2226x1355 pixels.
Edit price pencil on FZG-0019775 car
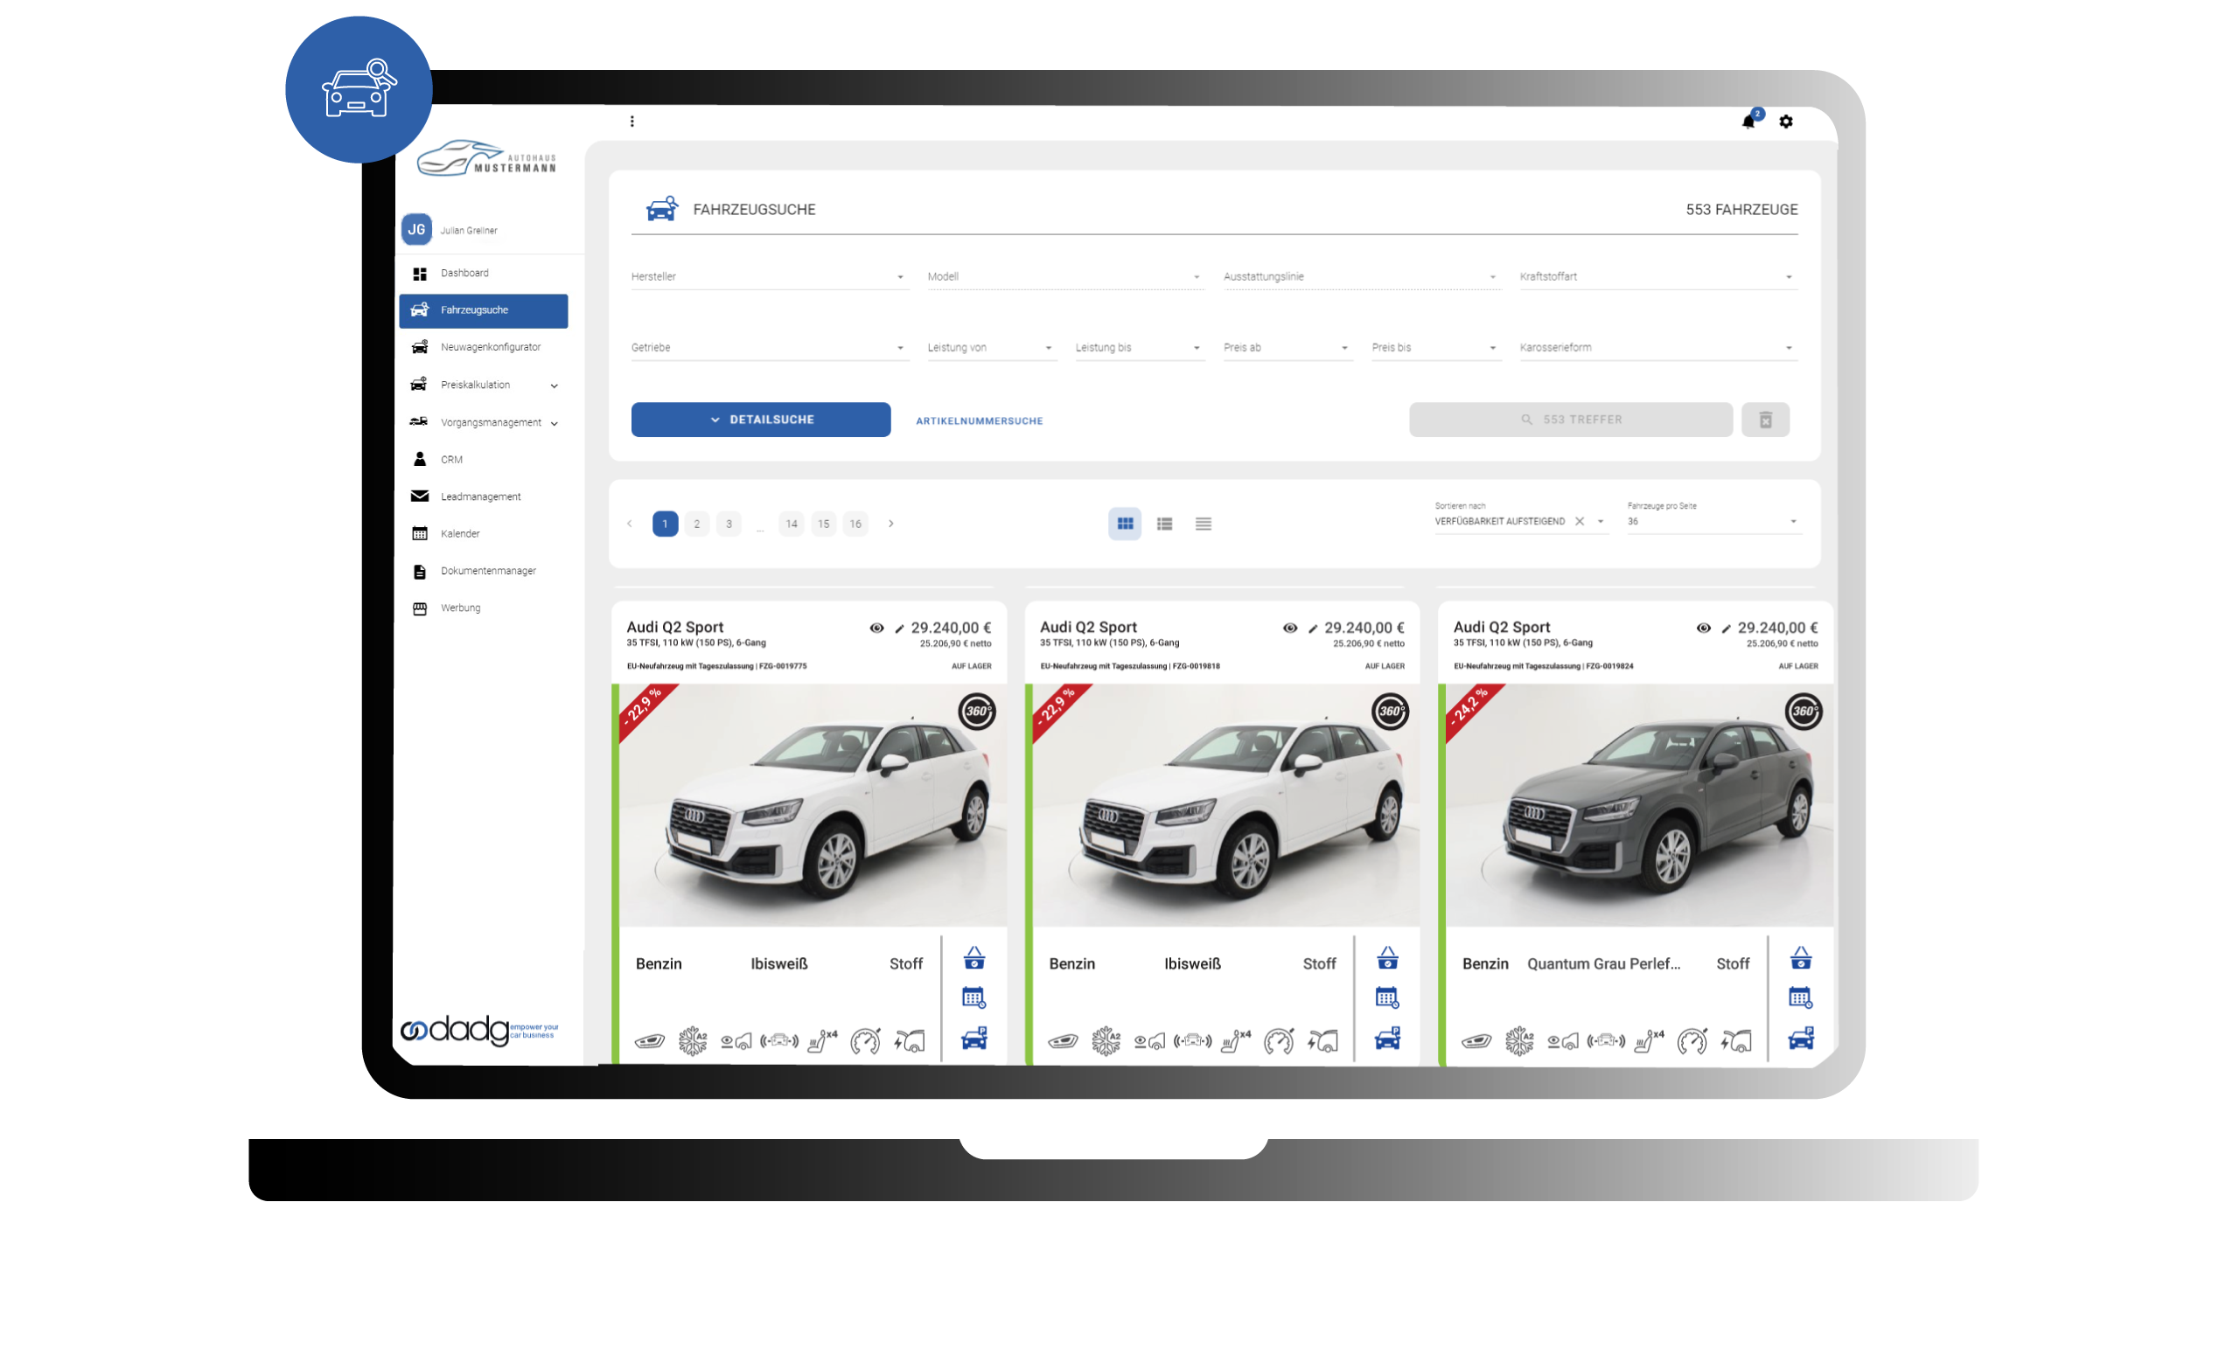[x=899, y=629]
